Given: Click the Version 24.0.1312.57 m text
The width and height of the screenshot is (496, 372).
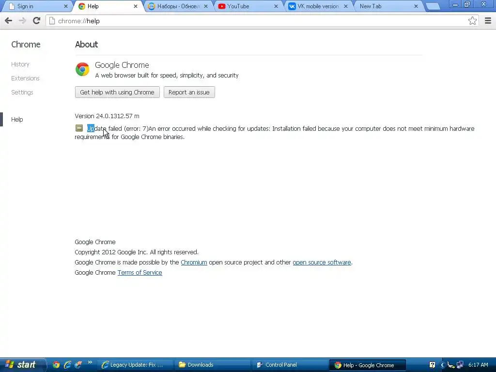Looking at the screenshot, I should pyautogui.click(x=107, y=116).
